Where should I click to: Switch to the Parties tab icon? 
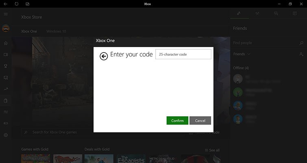pos(257,13)
